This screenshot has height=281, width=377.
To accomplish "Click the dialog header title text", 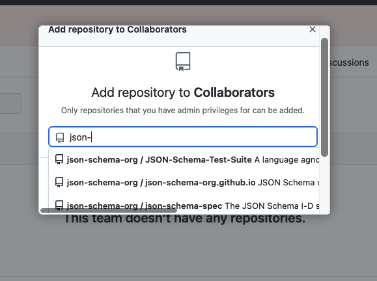I will click(x=117, y=29).
